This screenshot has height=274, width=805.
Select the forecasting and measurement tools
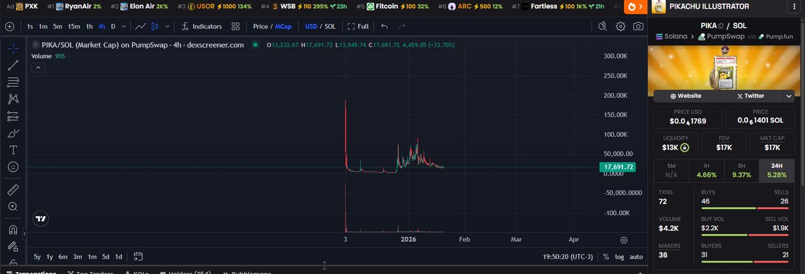[13, 115]
